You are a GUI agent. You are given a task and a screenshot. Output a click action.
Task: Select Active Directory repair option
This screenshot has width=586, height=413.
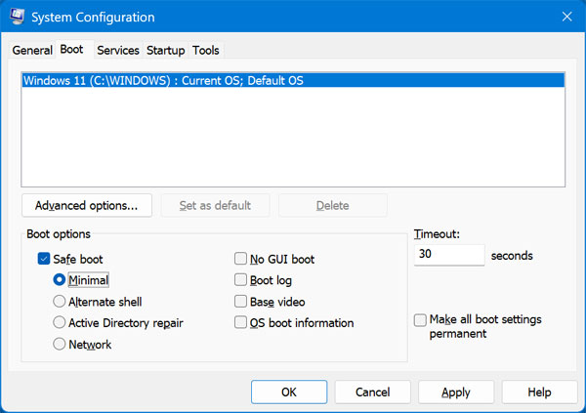(x=59, y=322)
